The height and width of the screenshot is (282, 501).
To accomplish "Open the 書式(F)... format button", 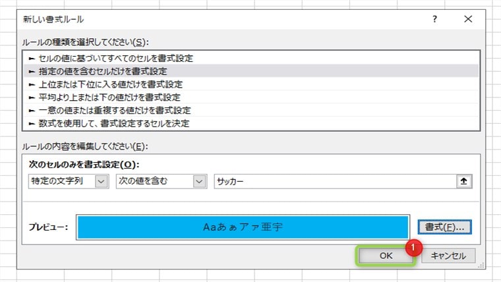I will pos(444,227).
